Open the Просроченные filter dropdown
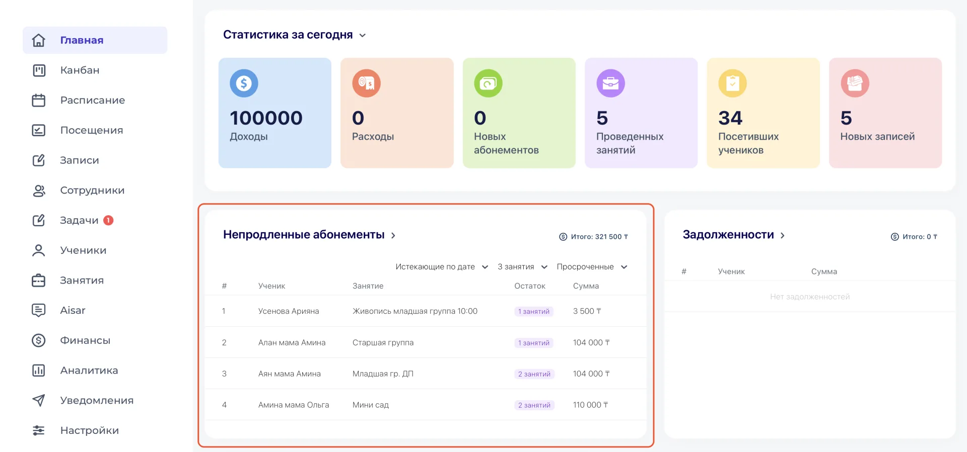This screenshot has width=967, height=452. (592, 267)
